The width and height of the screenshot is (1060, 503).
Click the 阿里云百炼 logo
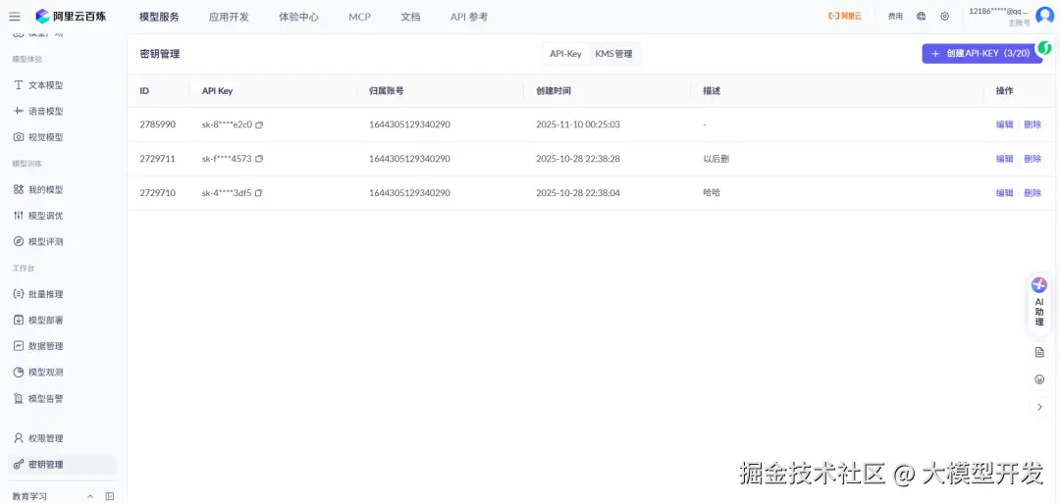71,17
